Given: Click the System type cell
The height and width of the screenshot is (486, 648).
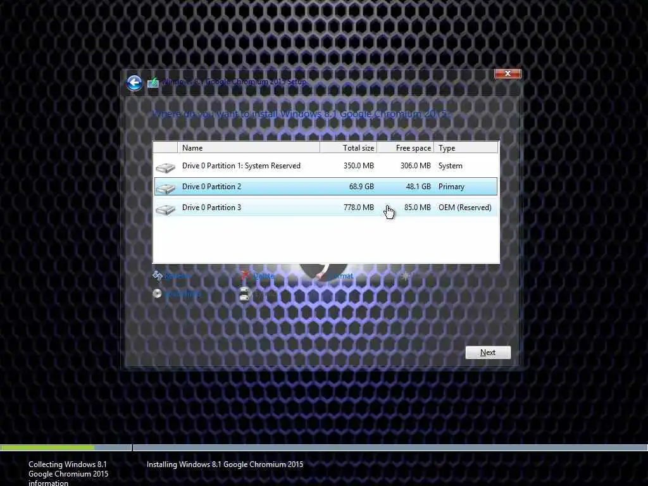Looking at the screenshot, I should (451, 166).
